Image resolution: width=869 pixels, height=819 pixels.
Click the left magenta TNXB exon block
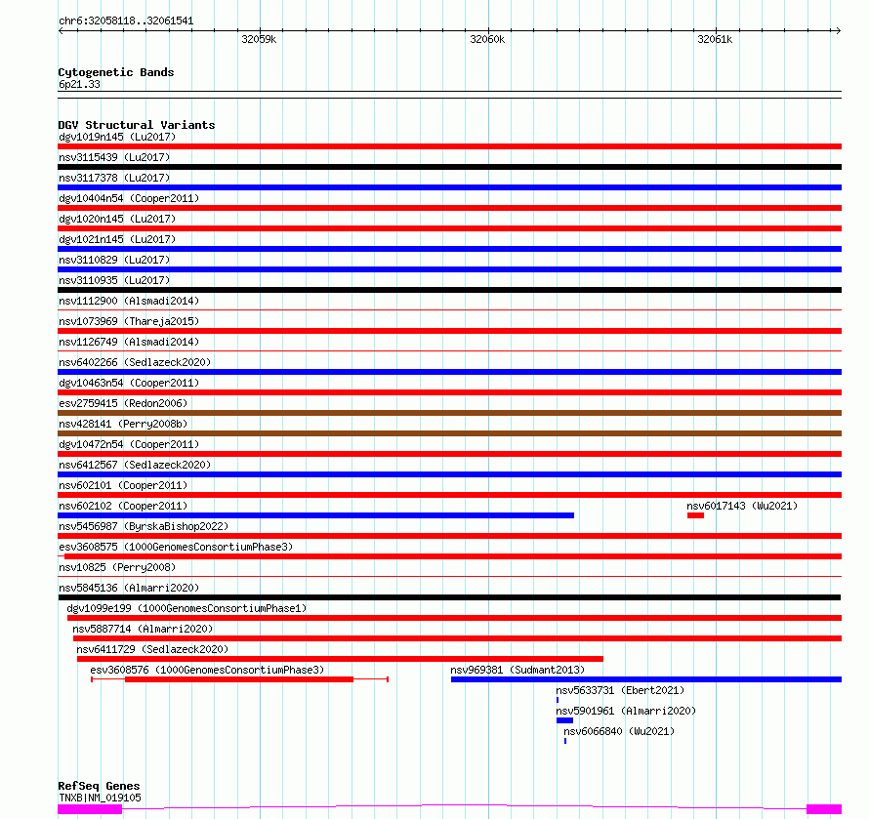pos(90,809)
